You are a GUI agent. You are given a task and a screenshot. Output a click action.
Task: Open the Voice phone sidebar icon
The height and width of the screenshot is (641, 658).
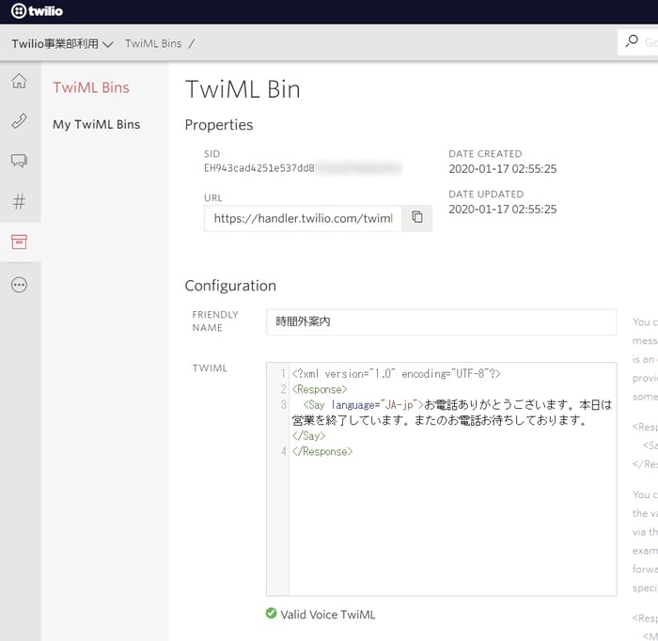click(20, 121)
